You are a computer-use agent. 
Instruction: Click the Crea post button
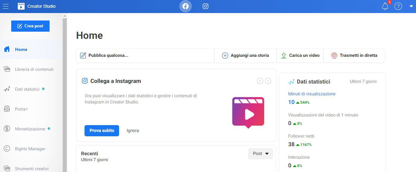pos(30,26)
